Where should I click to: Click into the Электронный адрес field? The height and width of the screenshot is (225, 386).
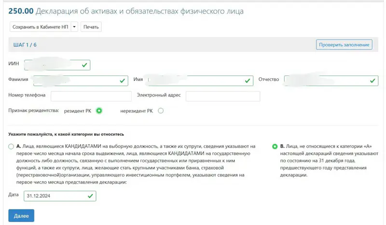tap(222, 96)
